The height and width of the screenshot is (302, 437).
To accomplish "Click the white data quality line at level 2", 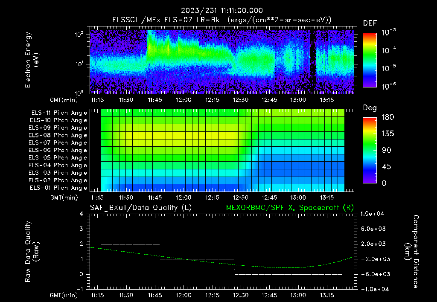I will [130, 244].
